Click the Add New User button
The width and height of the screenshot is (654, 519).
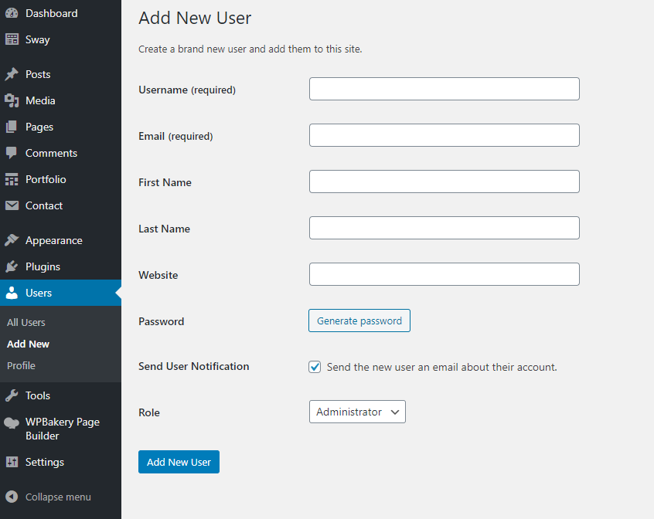[179, 462]
